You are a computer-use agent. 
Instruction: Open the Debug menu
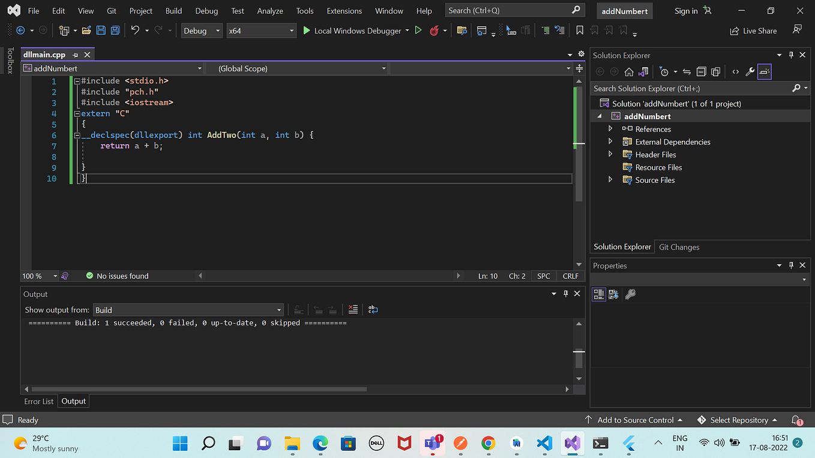[206, 11]
